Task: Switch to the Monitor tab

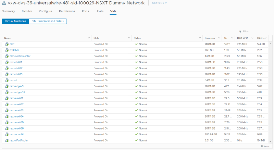Action: (x=27, y=11)
